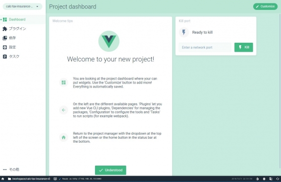Click the Plugins puzzle piece icon

point(5,29)
